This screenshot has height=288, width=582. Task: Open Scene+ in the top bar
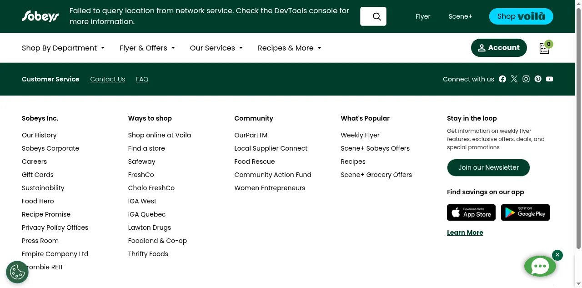point(460,16)
